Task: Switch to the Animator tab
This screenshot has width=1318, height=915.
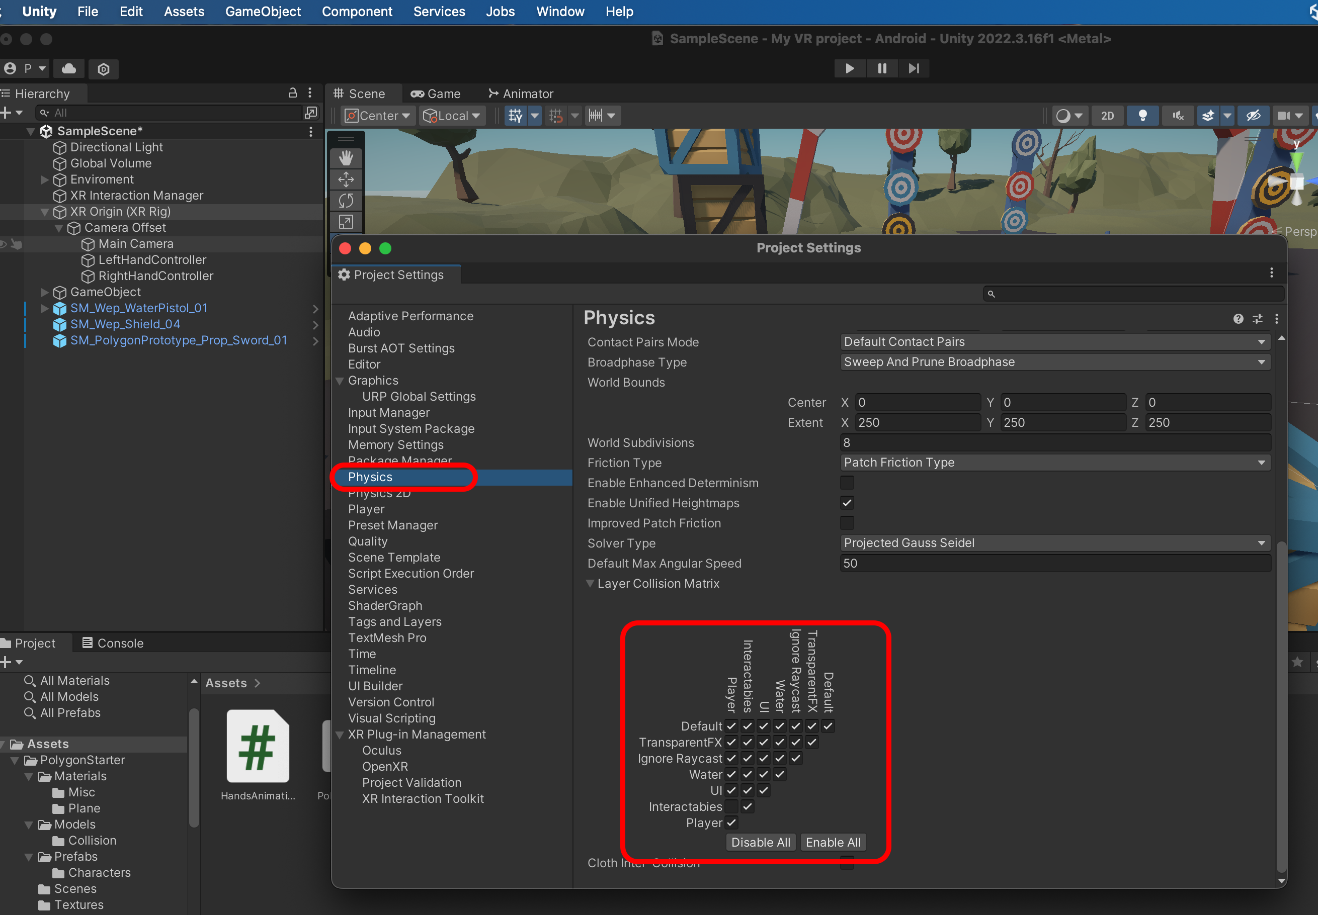Action: tap(521, 94)
